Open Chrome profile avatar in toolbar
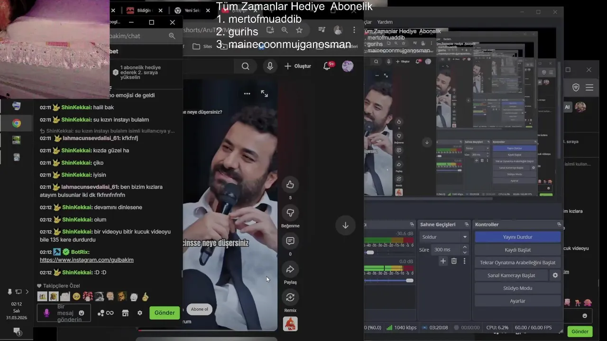The width and height of the screenshot is (607, 341). (x=338, y=30)
